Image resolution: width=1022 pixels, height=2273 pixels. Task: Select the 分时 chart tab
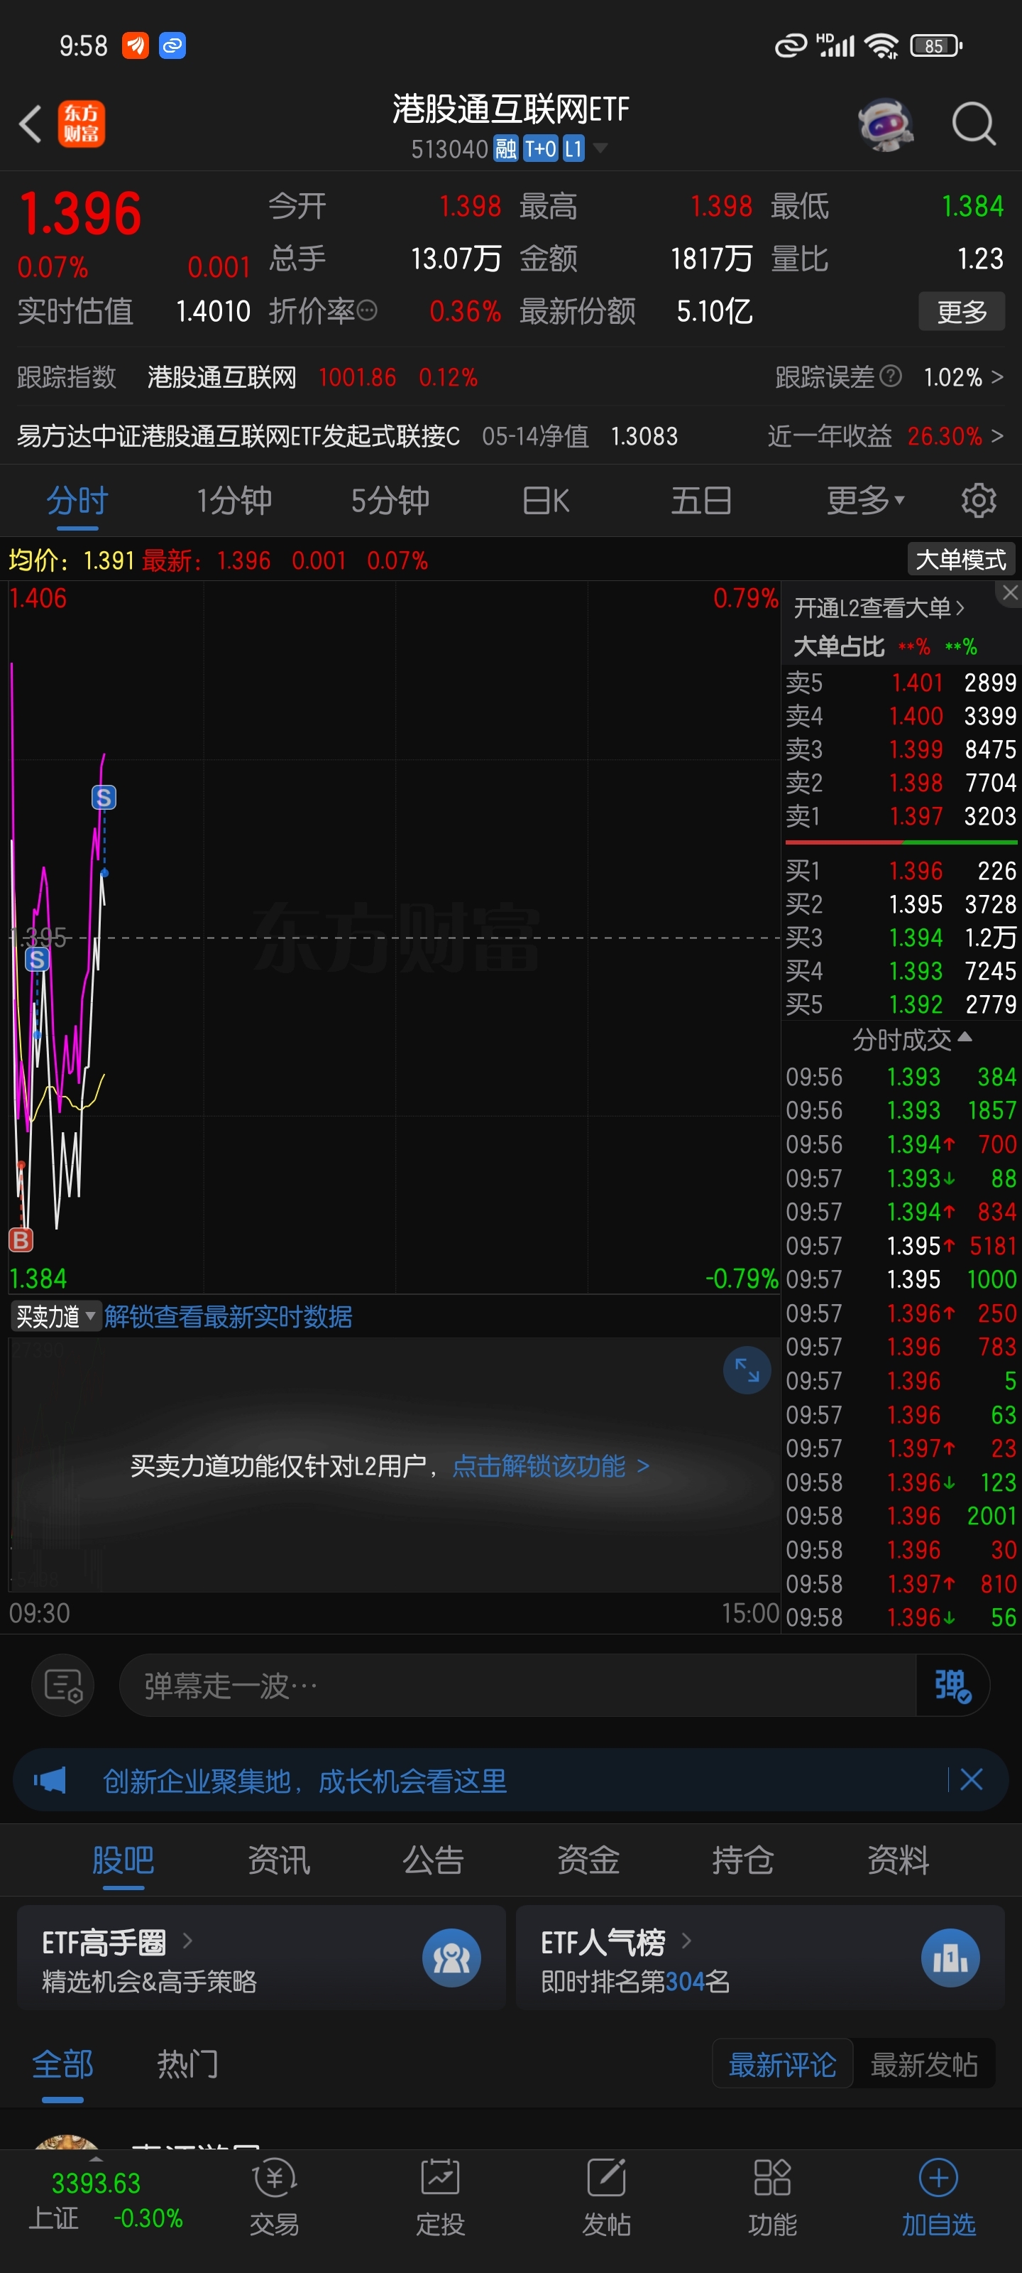click(x=77, y=500)
